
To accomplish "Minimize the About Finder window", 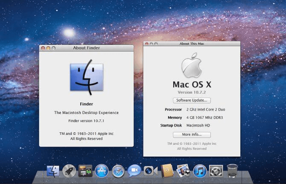I will point(48,48).
